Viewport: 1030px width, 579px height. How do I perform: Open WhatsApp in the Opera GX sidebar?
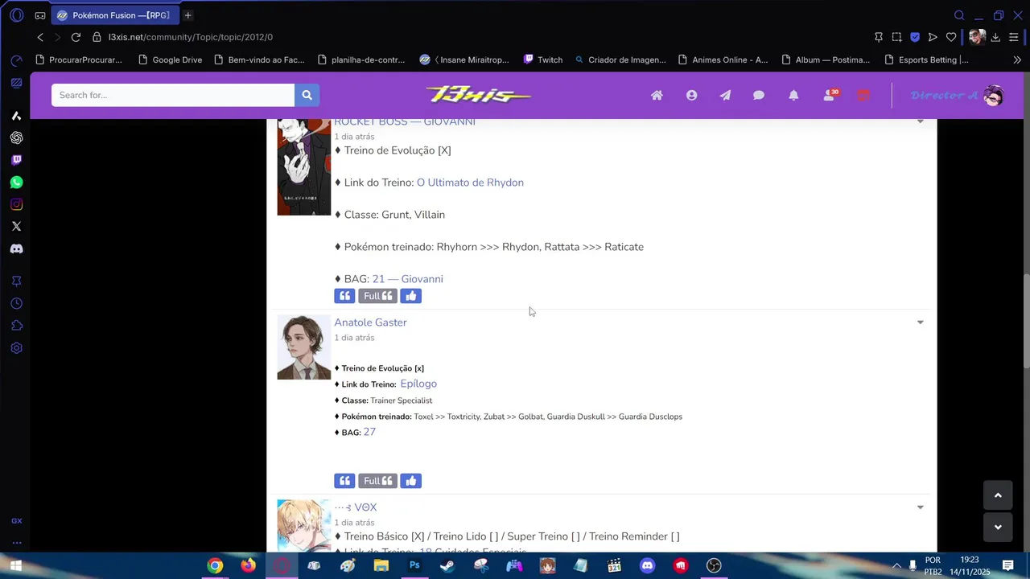pyautogui.click(x=16, y=183)
